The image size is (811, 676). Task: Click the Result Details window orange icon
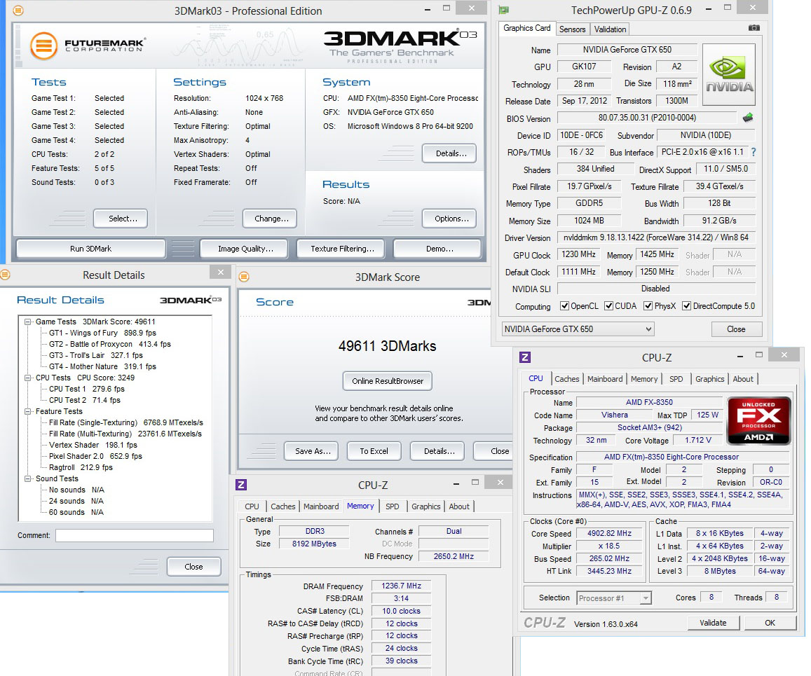pyautogui.click(x=5, y=275)
